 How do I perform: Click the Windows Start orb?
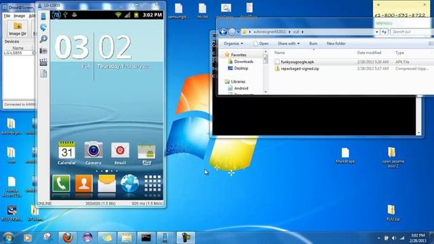tap(7, 238)
